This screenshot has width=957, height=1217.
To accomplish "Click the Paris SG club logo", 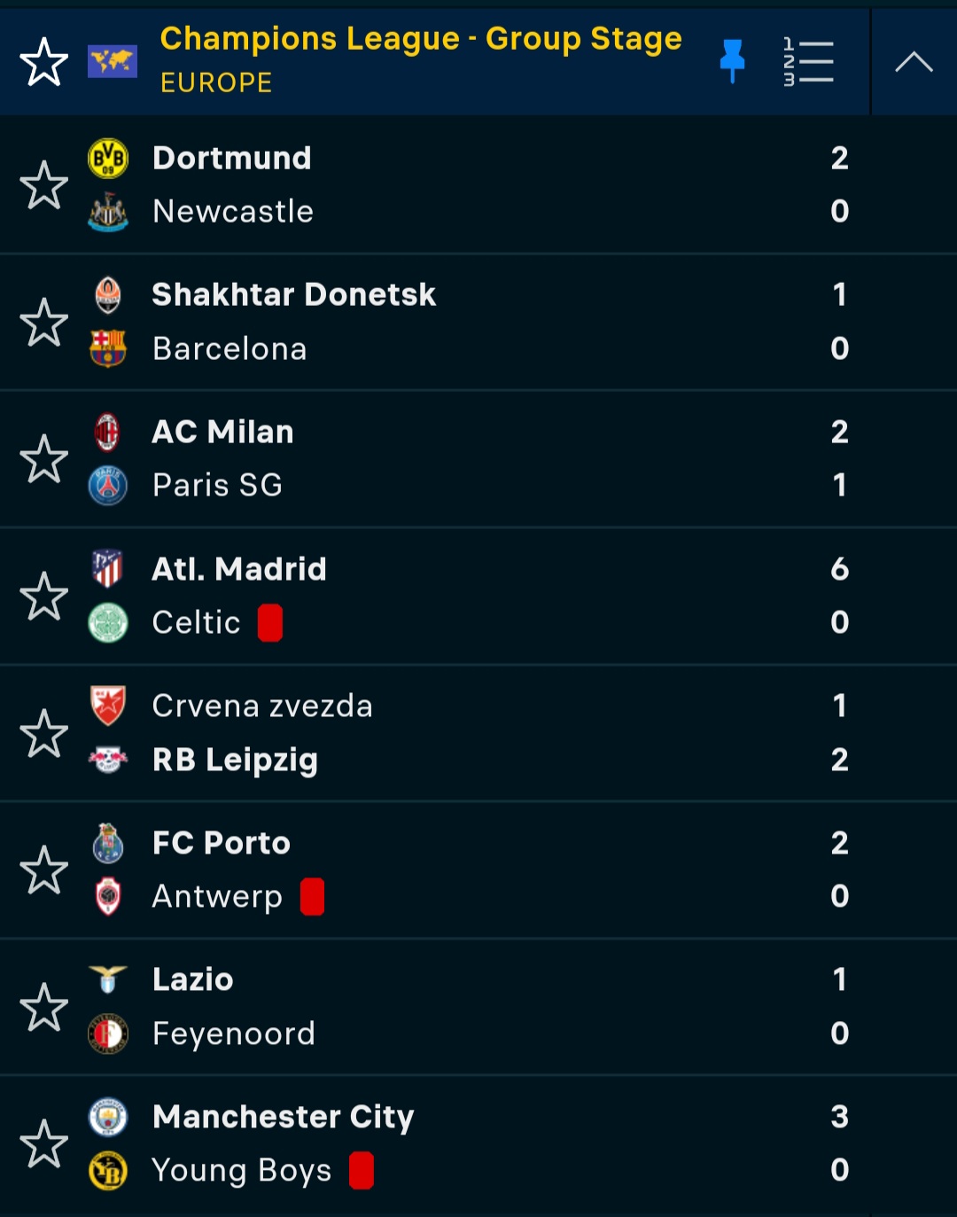I will tap(108, 486).
